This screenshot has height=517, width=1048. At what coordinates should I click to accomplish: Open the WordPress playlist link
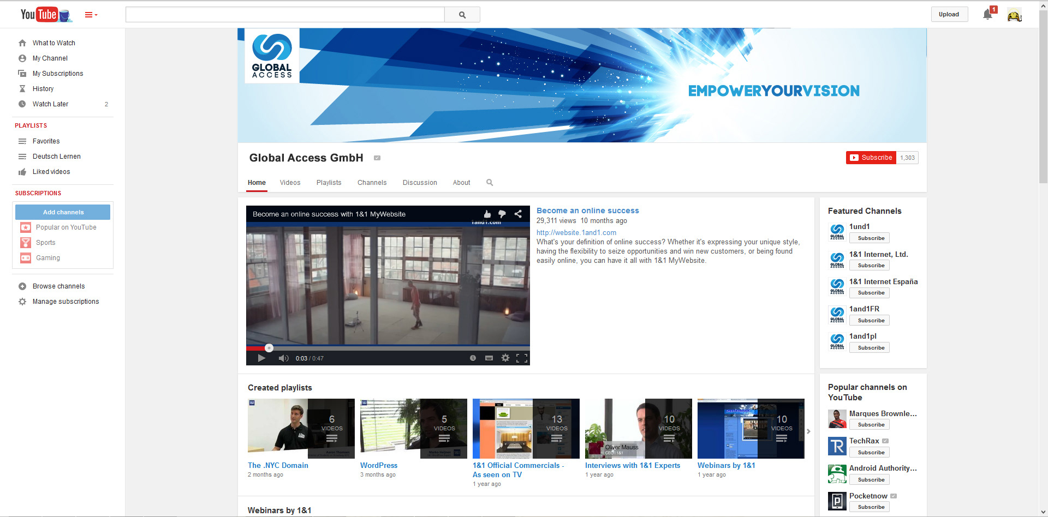tap(379, 466)
